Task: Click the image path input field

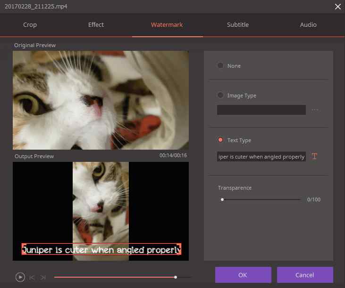Action: click(261, 110)
